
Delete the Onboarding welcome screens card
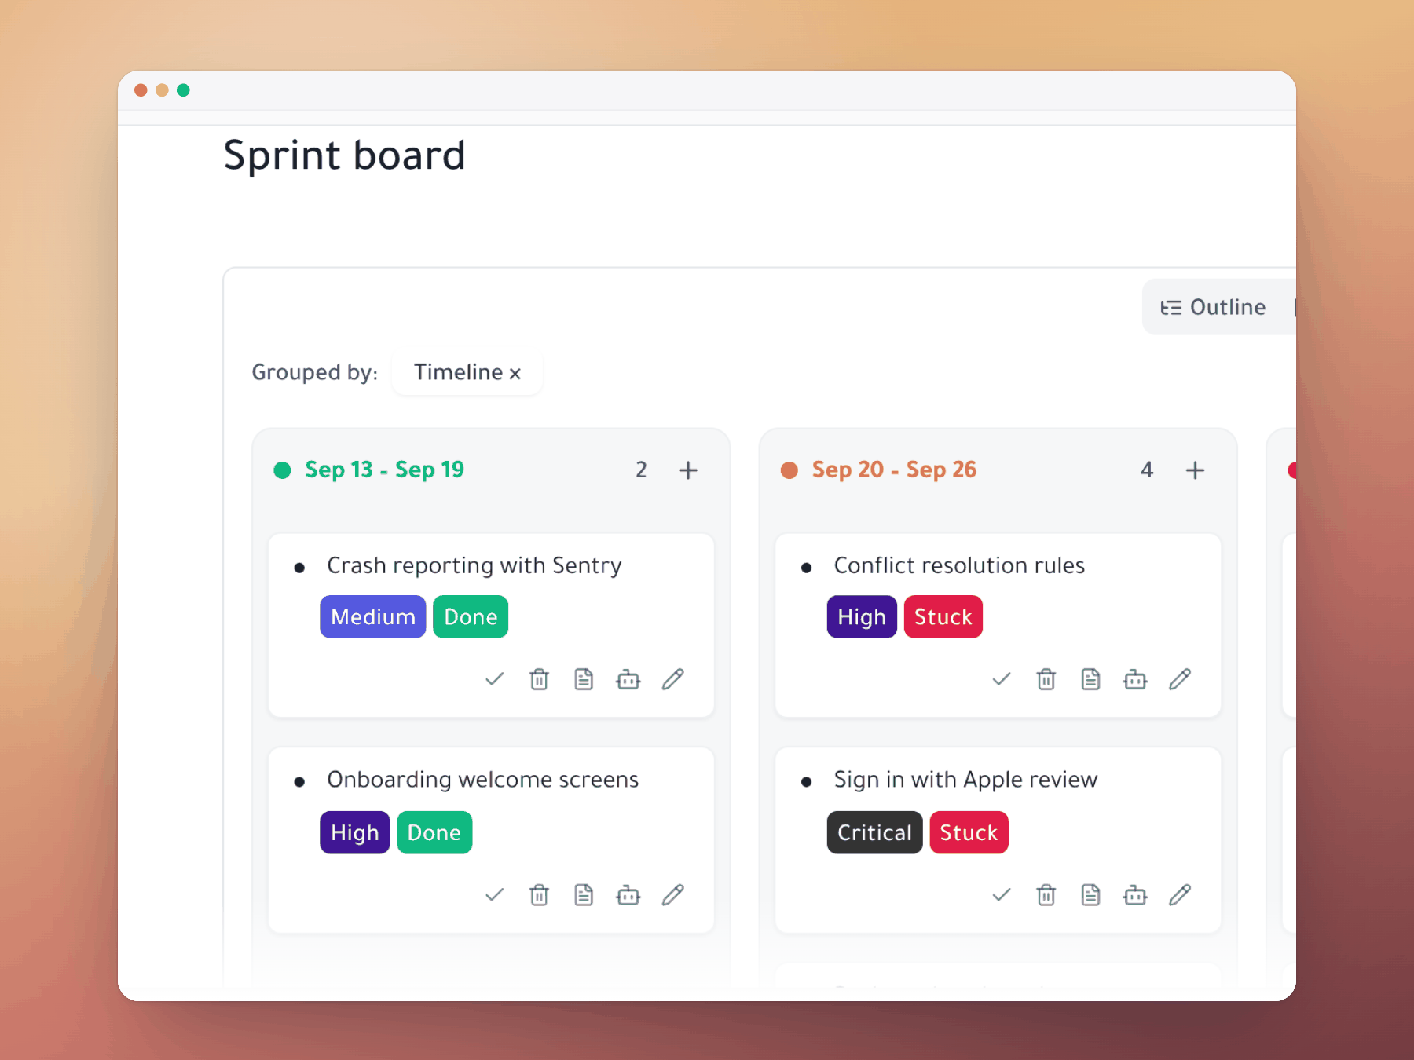point(539,894)
